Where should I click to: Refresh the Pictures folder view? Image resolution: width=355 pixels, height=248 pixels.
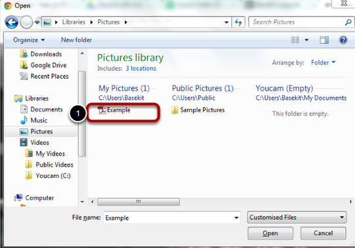tap(238, 22)
